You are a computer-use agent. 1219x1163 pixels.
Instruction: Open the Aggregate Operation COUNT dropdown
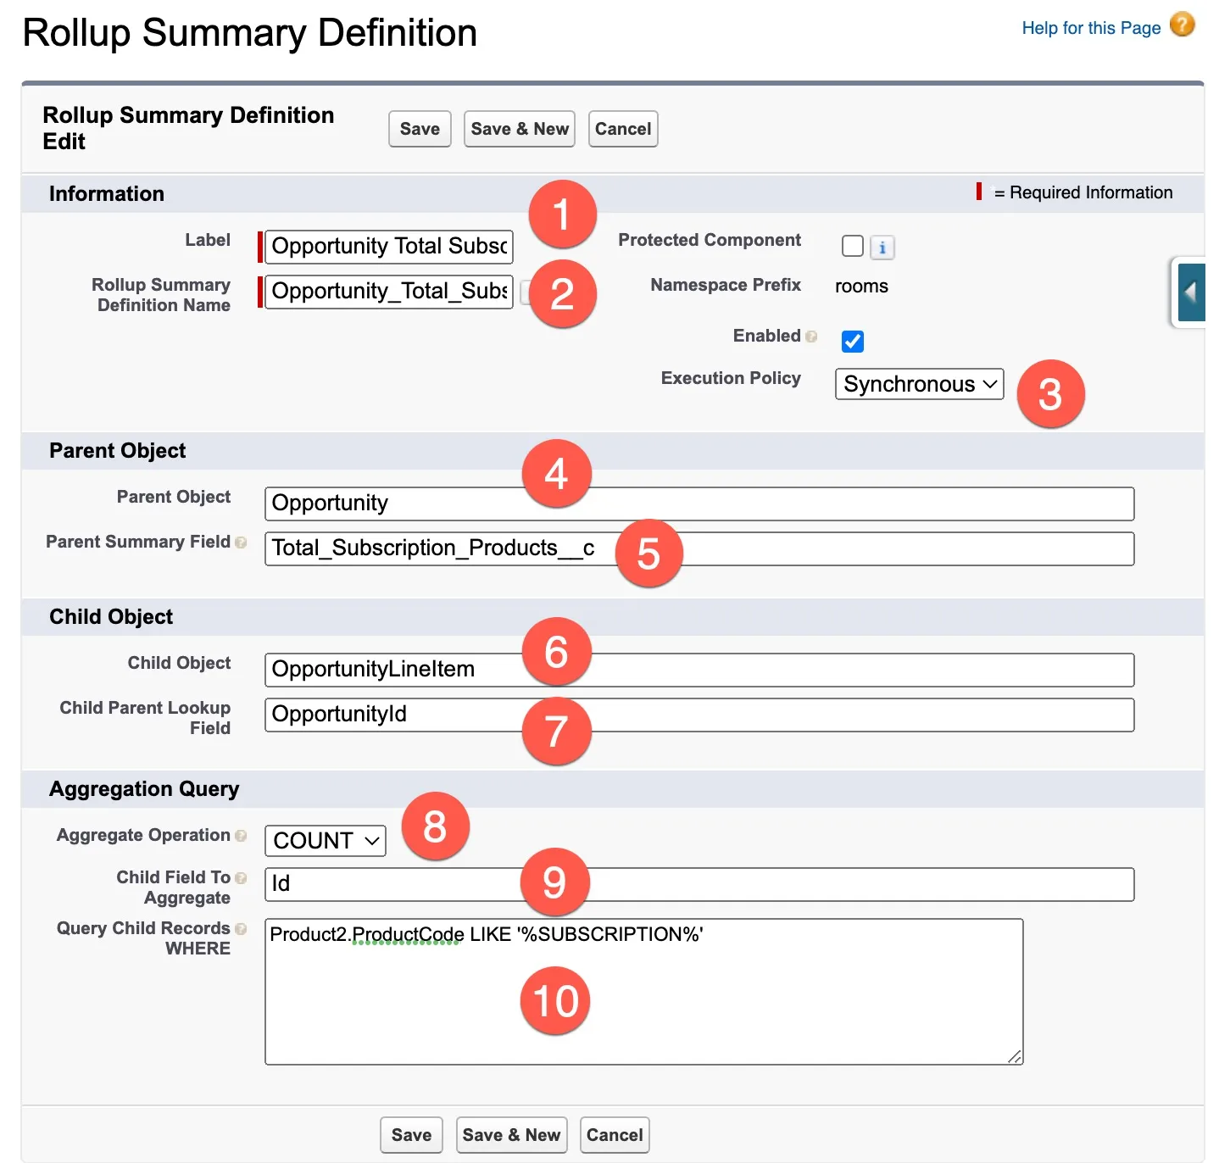click(325, 841)
